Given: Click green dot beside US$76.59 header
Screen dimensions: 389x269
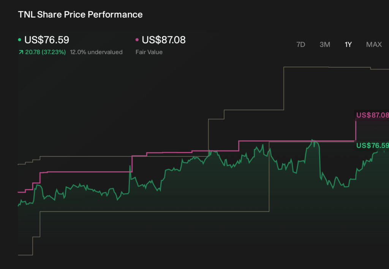Looking at the screenshot, I should 20,40.
